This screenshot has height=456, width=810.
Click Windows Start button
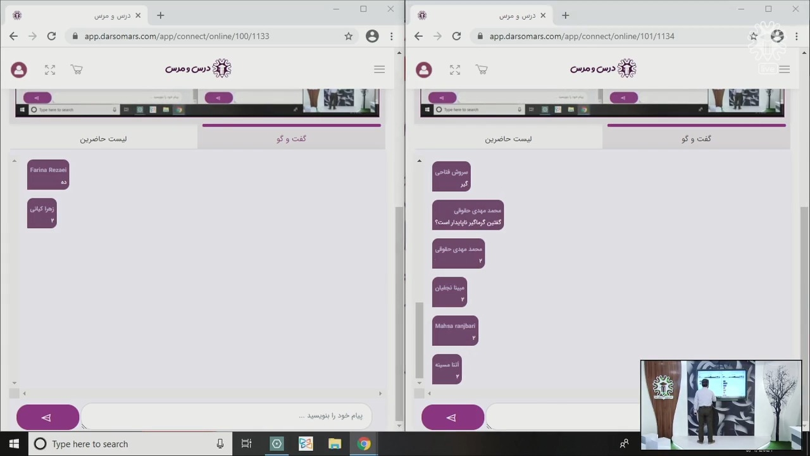click(x=14, y=444)
